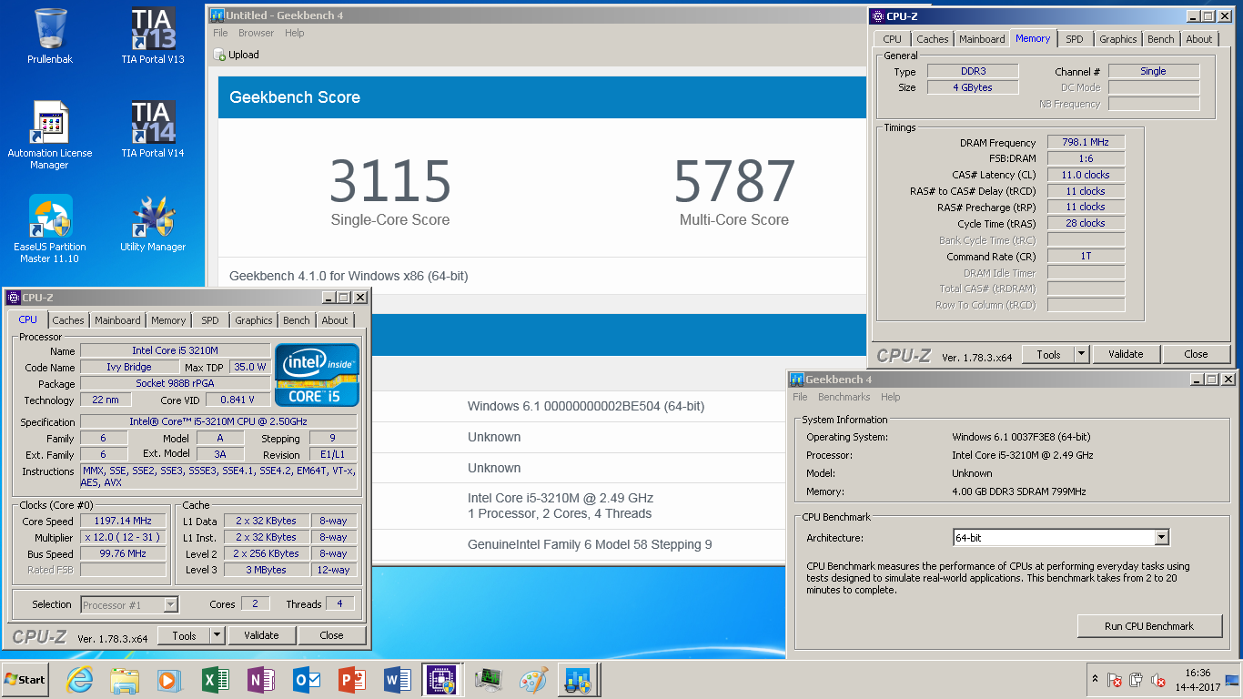Switch to CPU-Z taskbar icon
Screen dimensions: 1243x699
(442, 680)
